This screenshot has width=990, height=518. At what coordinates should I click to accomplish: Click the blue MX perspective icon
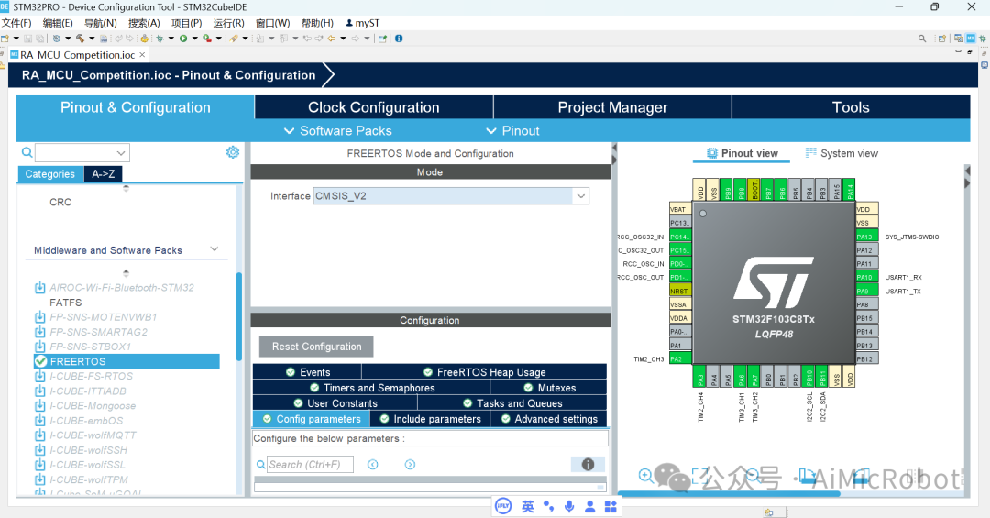click(971, 39)
